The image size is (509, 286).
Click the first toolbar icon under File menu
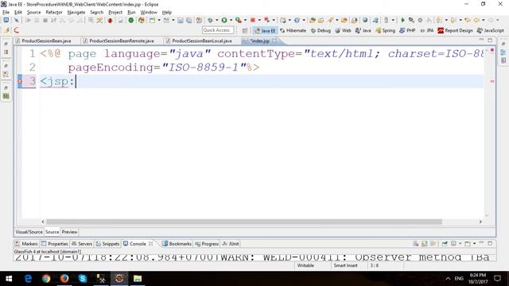click(x=6, y=20)
